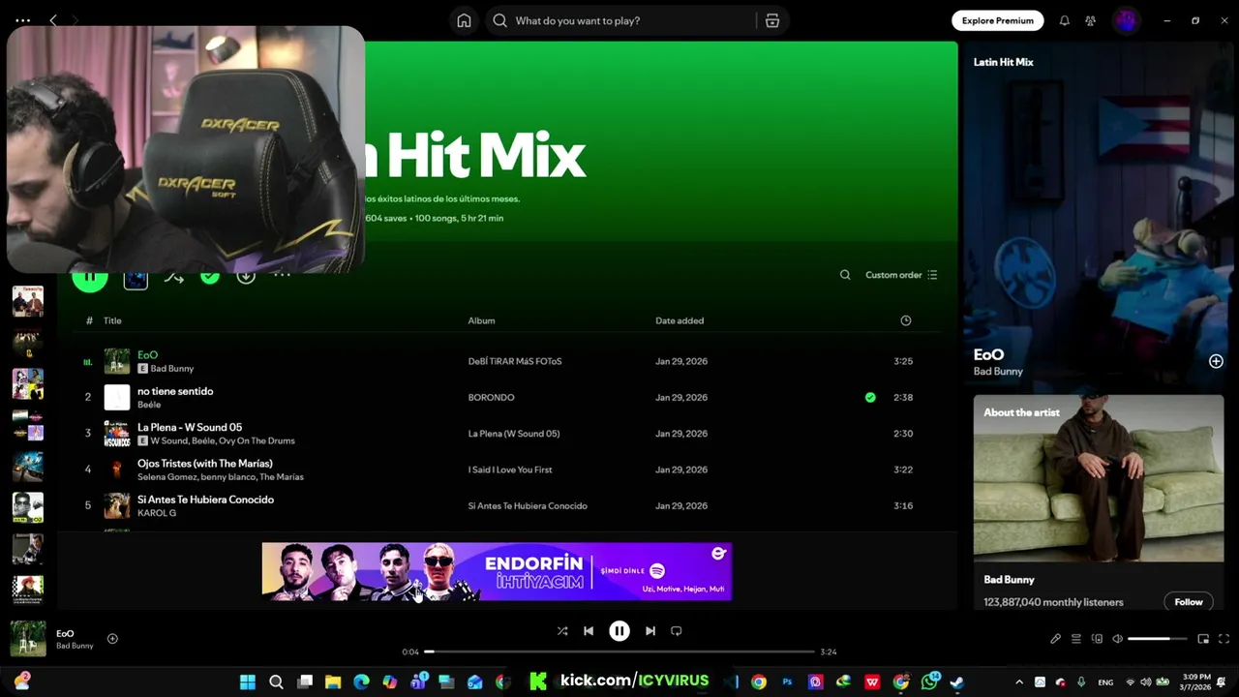Open the play queue
1239x697 pixels.
tap(1076, 639)
